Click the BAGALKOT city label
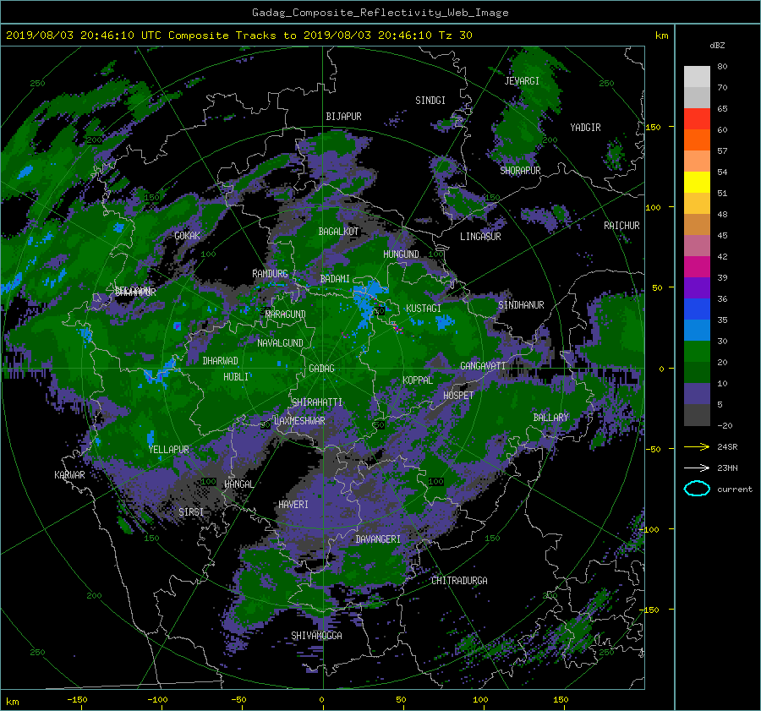Image resolution: width=761 pixels, height=711 pixels. pyautogui.click(x=338, y=232)
